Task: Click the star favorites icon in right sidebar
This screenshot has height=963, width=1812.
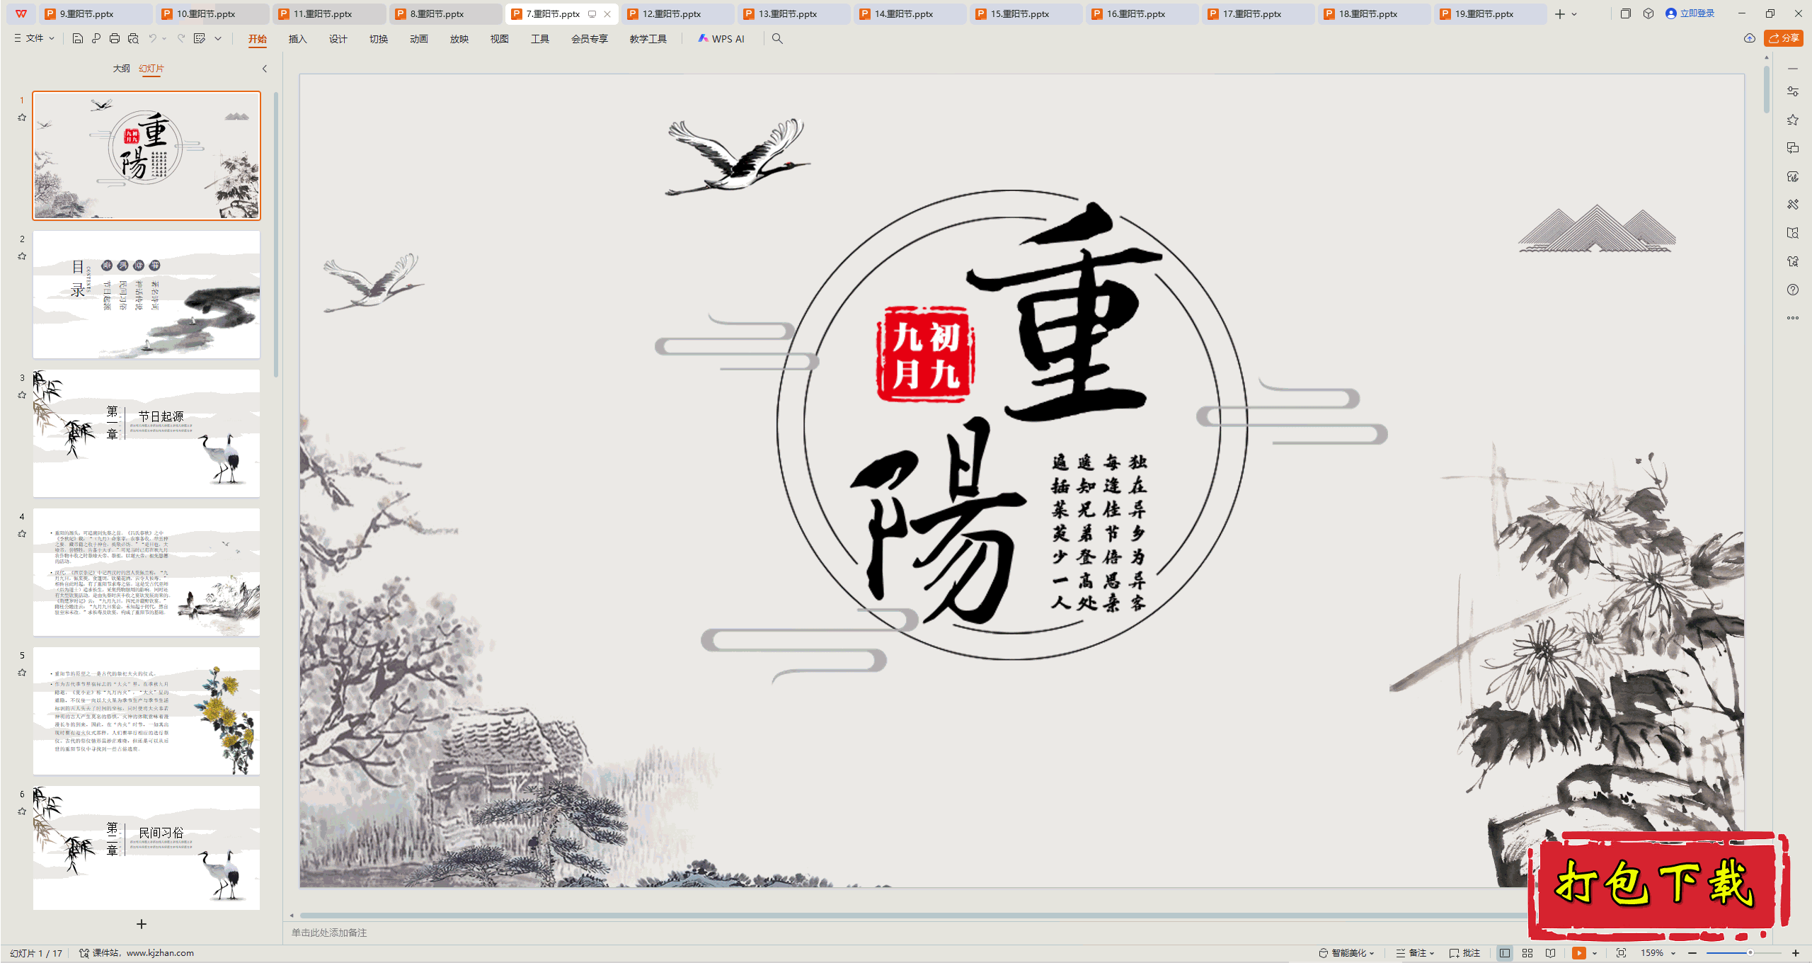Action: click(1792, 120)
